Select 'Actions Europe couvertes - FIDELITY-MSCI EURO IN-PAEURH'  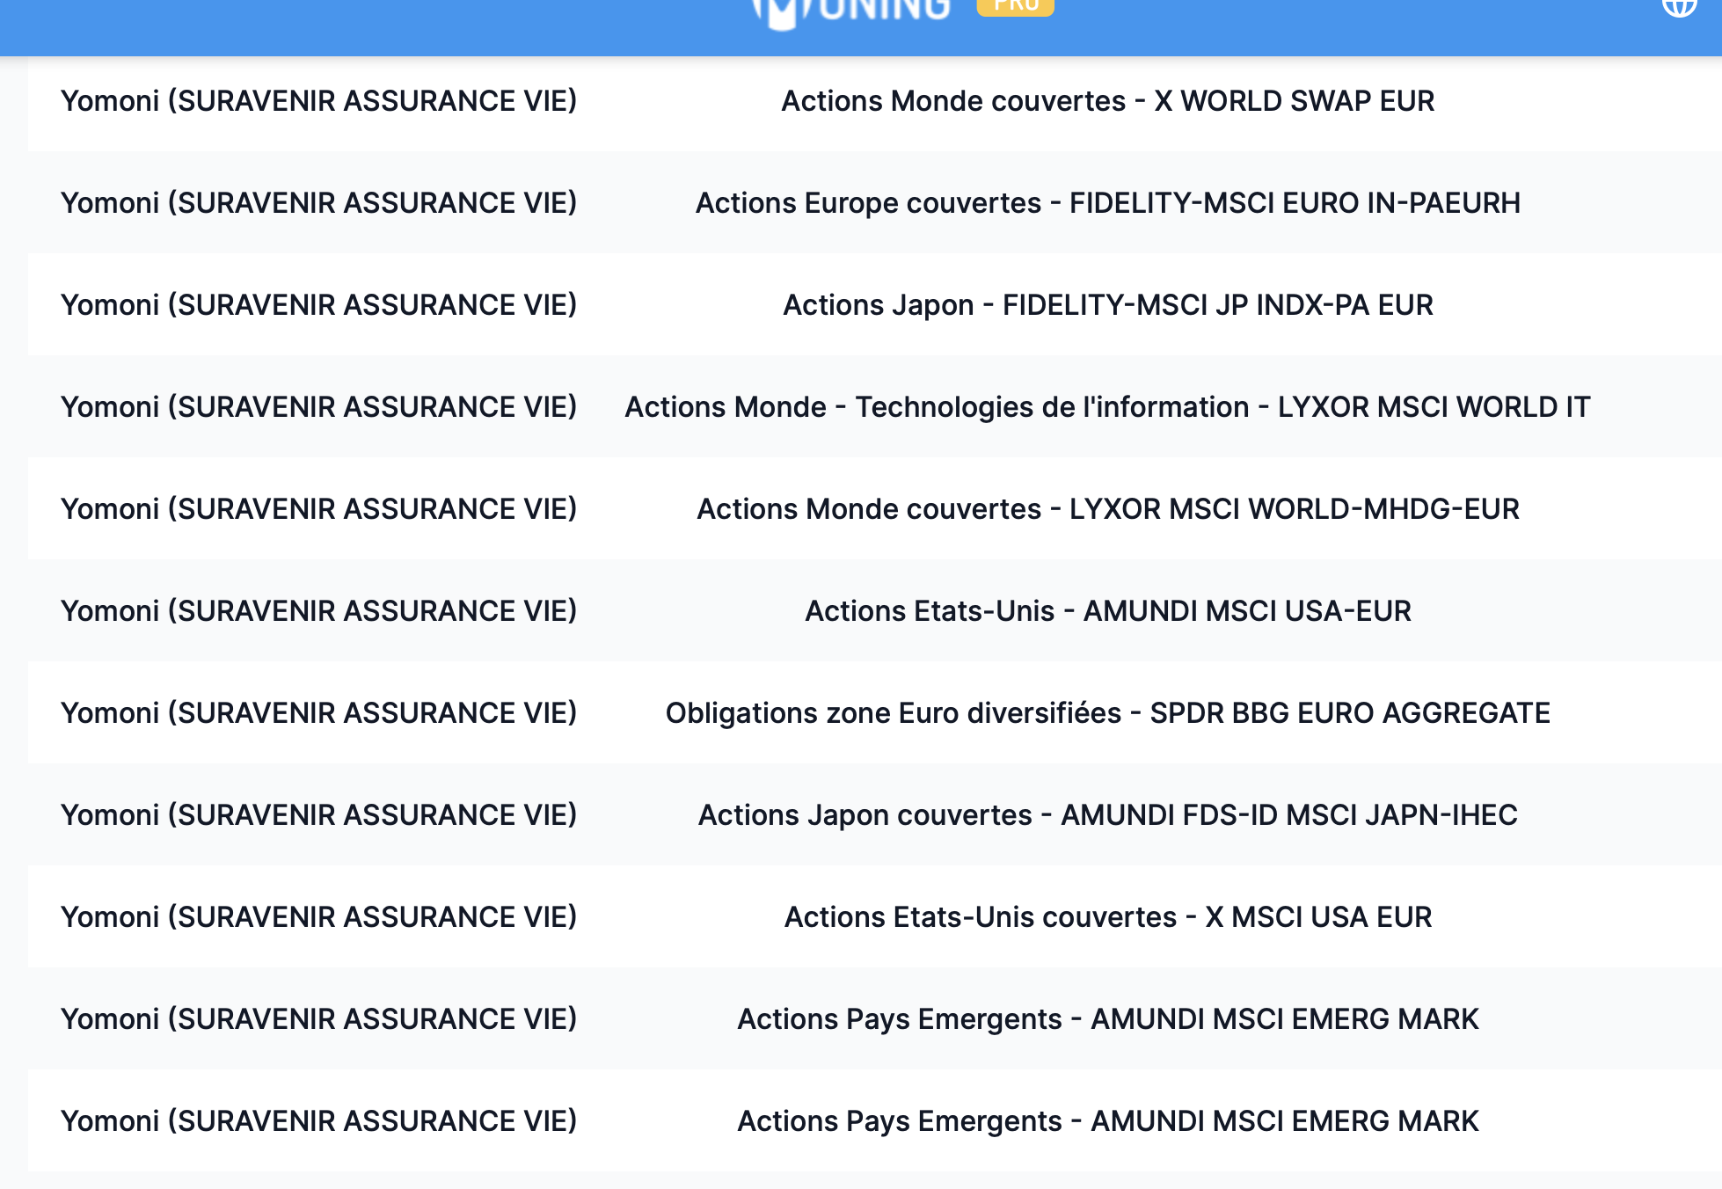[1107, 203]
